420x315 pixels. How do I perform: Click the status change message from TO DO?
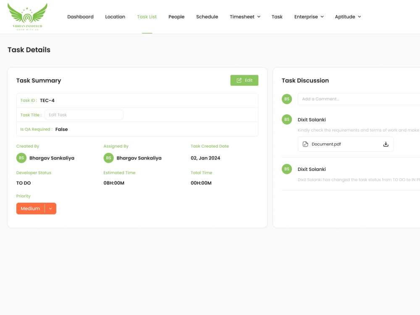(x=359, y=179)
